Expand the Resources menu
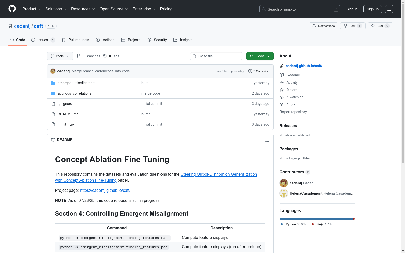This screenshot has height=253, width=405. (x=83, y=9)
